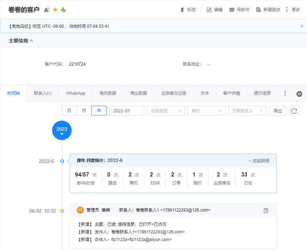Click the 发件人 line in the email record
The image size is (307, 250).
(132, 232)
